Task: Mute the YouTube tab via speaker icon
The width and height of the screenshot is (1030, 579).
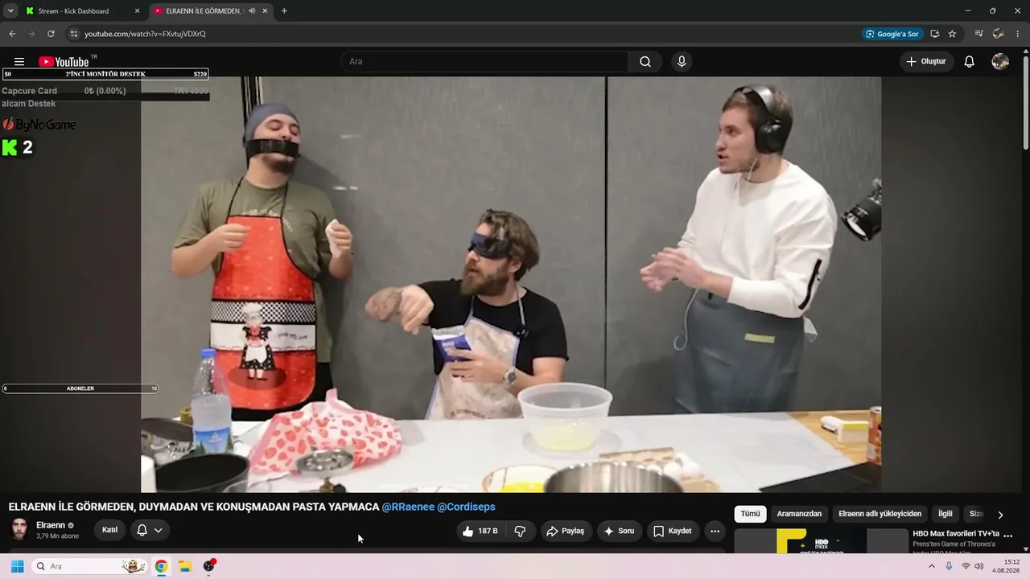Action: pyautogui.click(x=253, y=11)
